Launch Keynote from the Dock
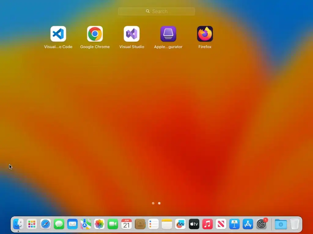This screenshot has width=313, height=234. [x=234, y=224]
